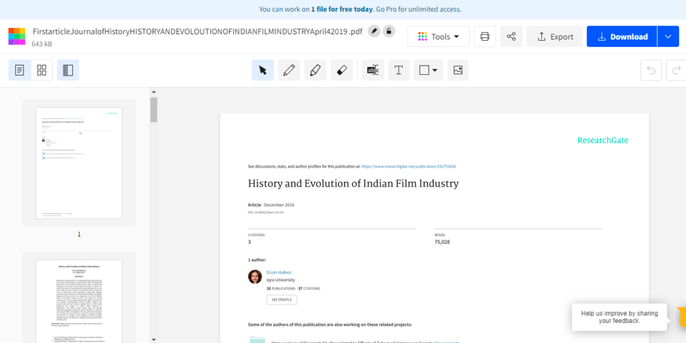Switch to grid page view
Viewport: 686px width, 343px height.
click(x=42, y=70)
